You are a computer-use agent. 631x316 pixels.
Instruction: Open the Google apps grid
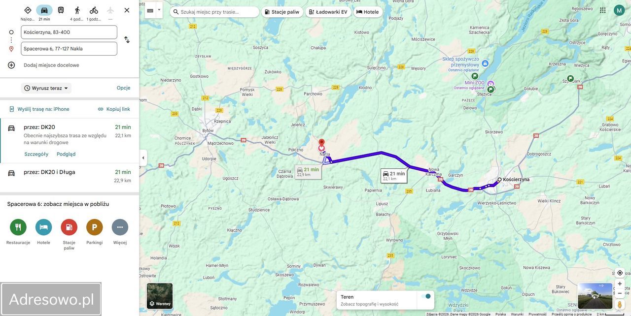603,10
